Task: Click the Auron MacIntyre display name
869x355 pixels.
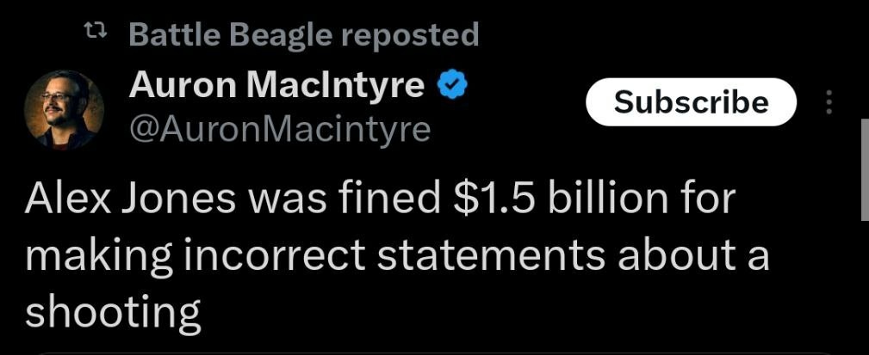Action: point(276,85)
